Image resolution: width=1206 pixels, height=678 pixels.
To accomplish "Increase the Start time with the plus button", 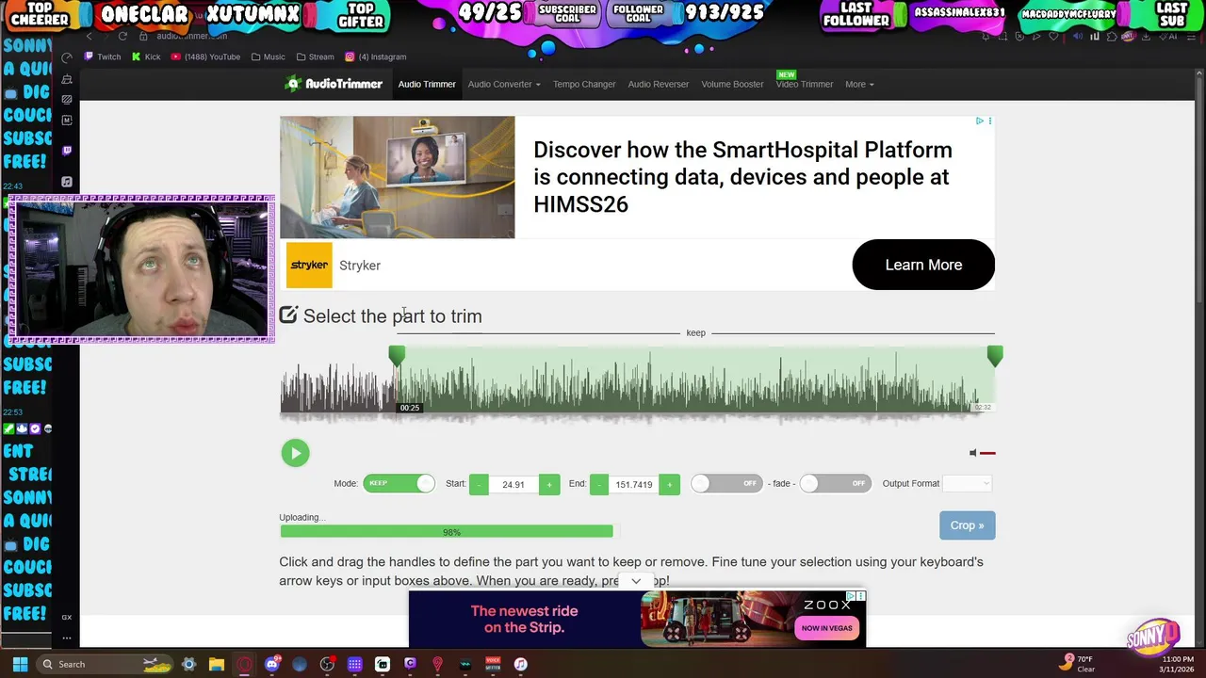I will click(x=549, y=484).
